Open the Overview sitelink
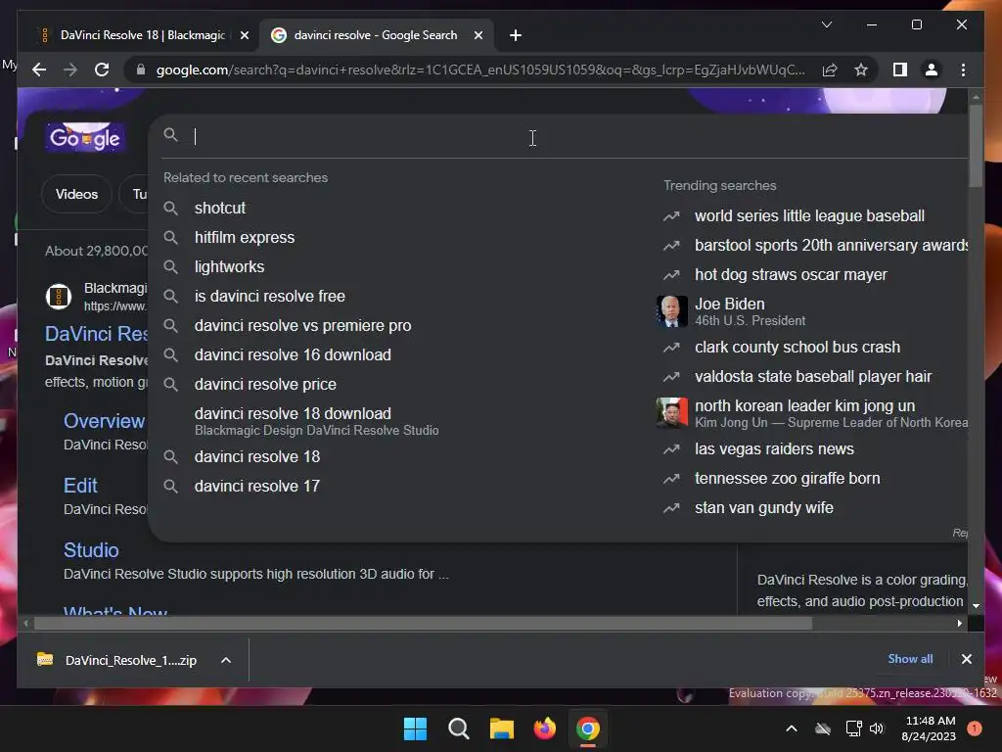Image resolution: width=1002 pixels, height=752 pixels. point(104,421)
